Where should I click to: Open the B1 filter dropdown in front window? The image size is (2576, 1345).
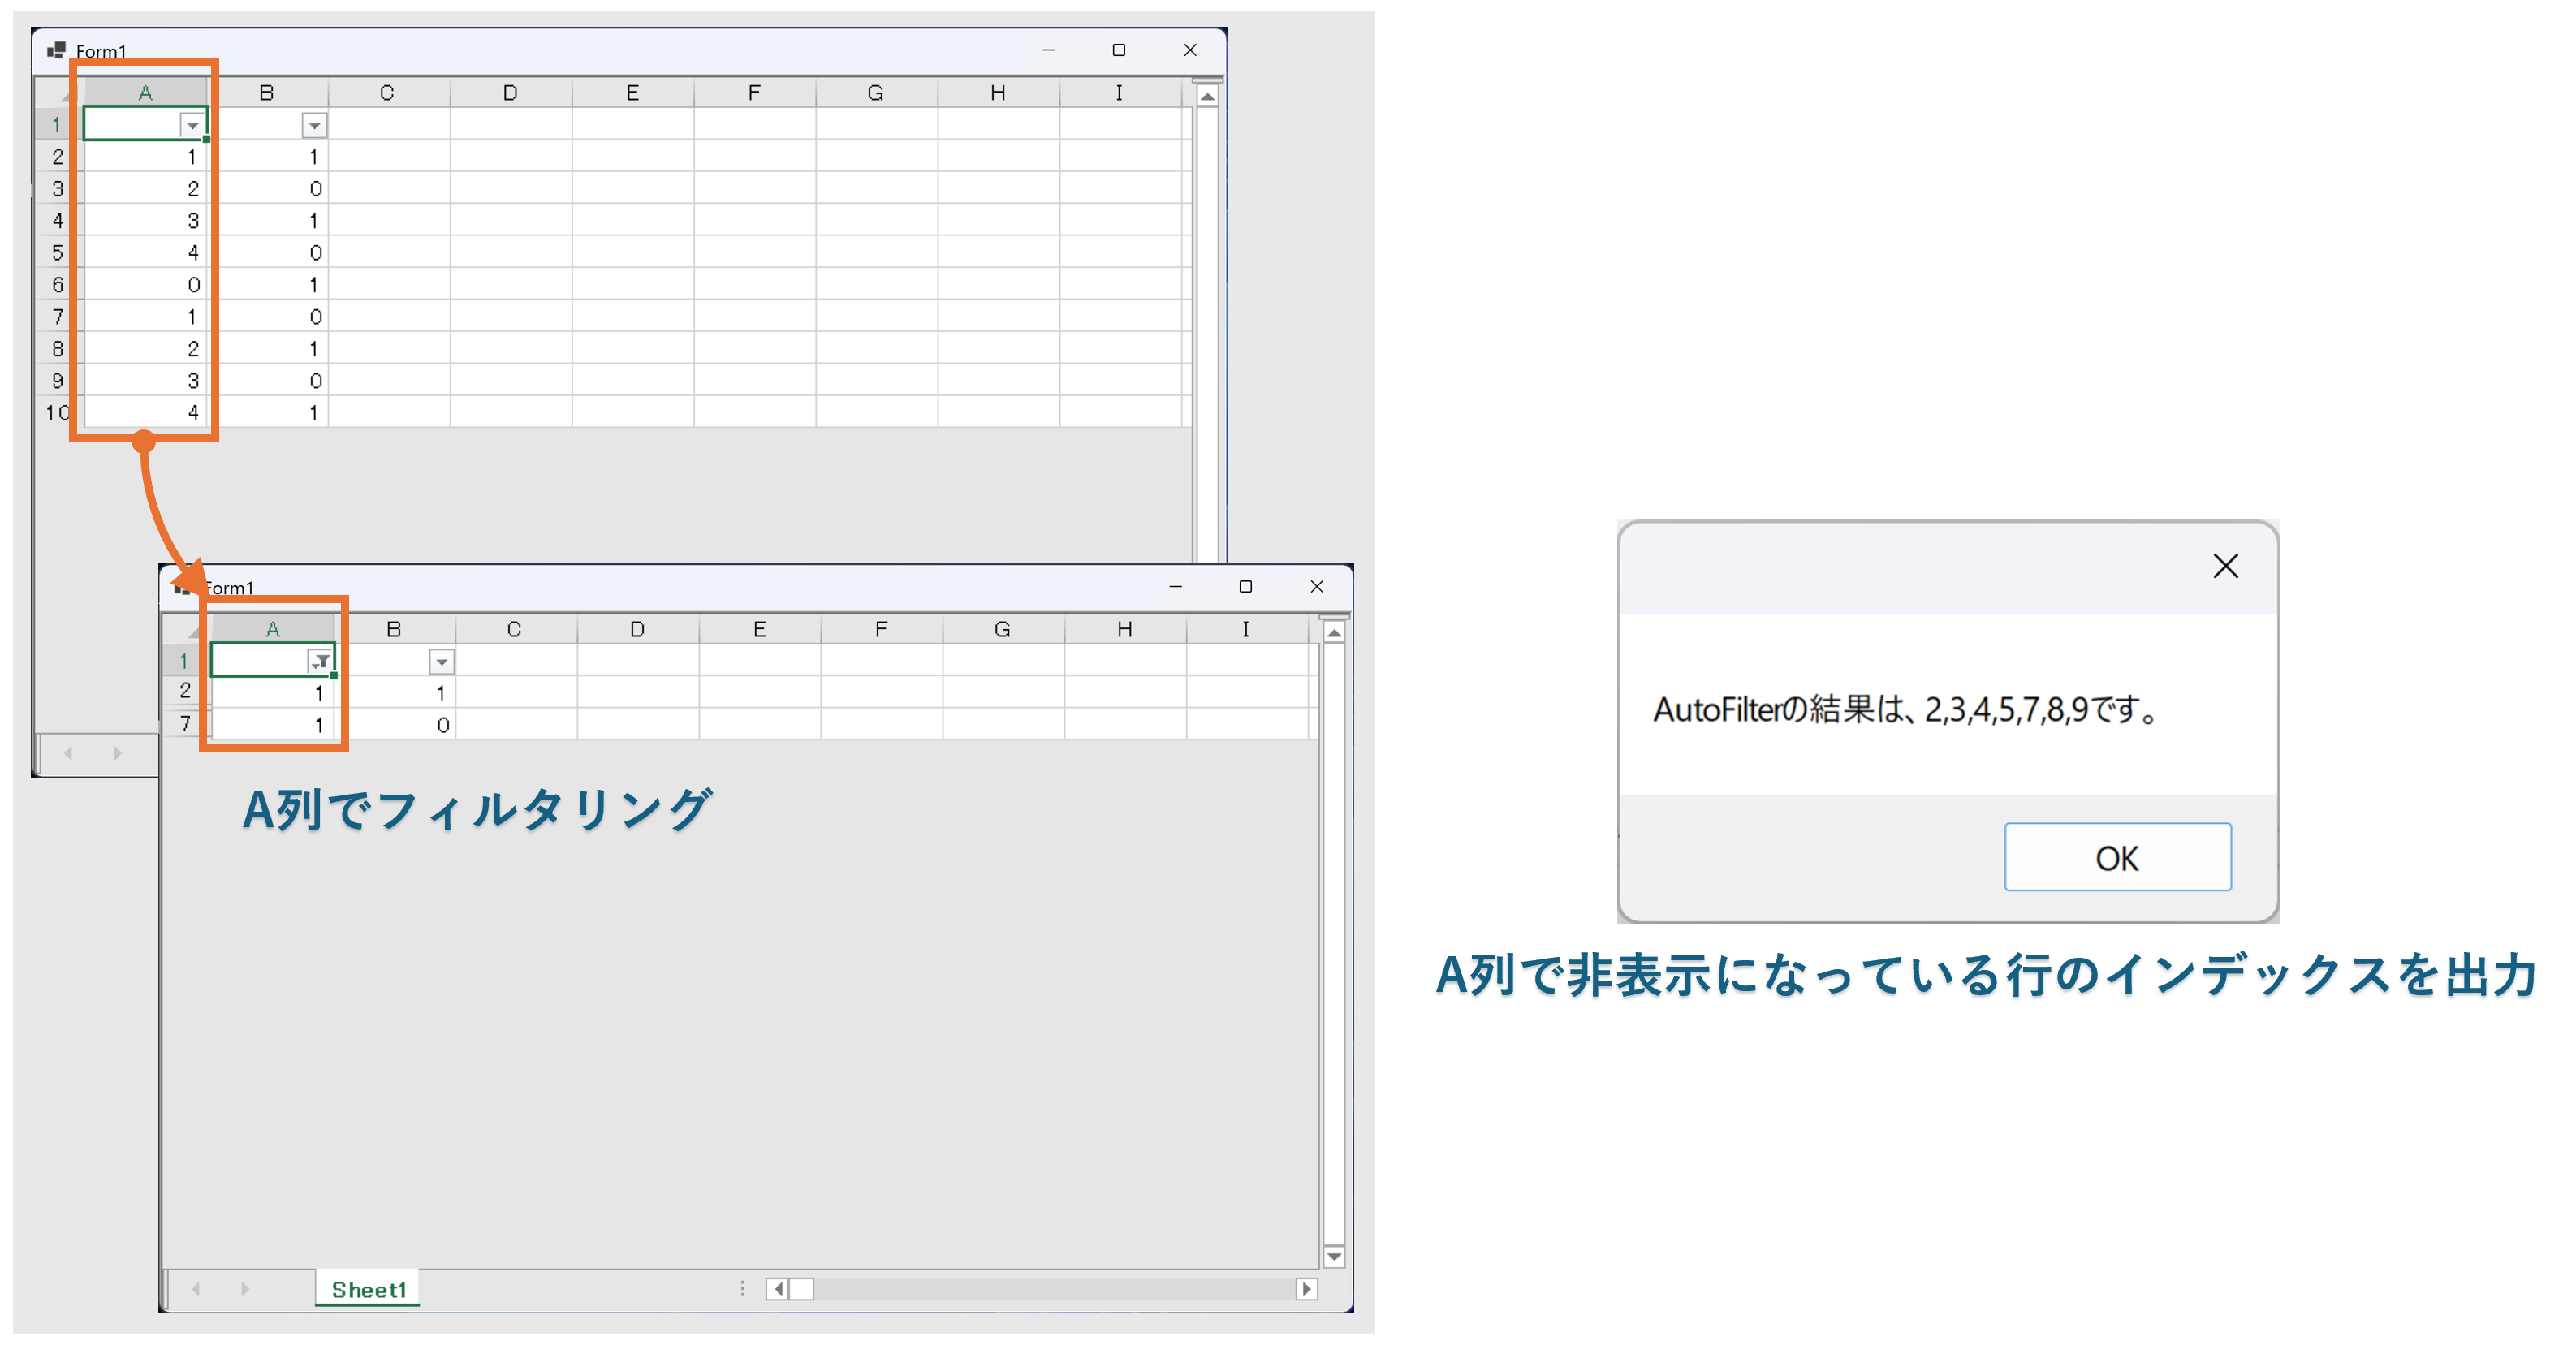pos(441,662)
